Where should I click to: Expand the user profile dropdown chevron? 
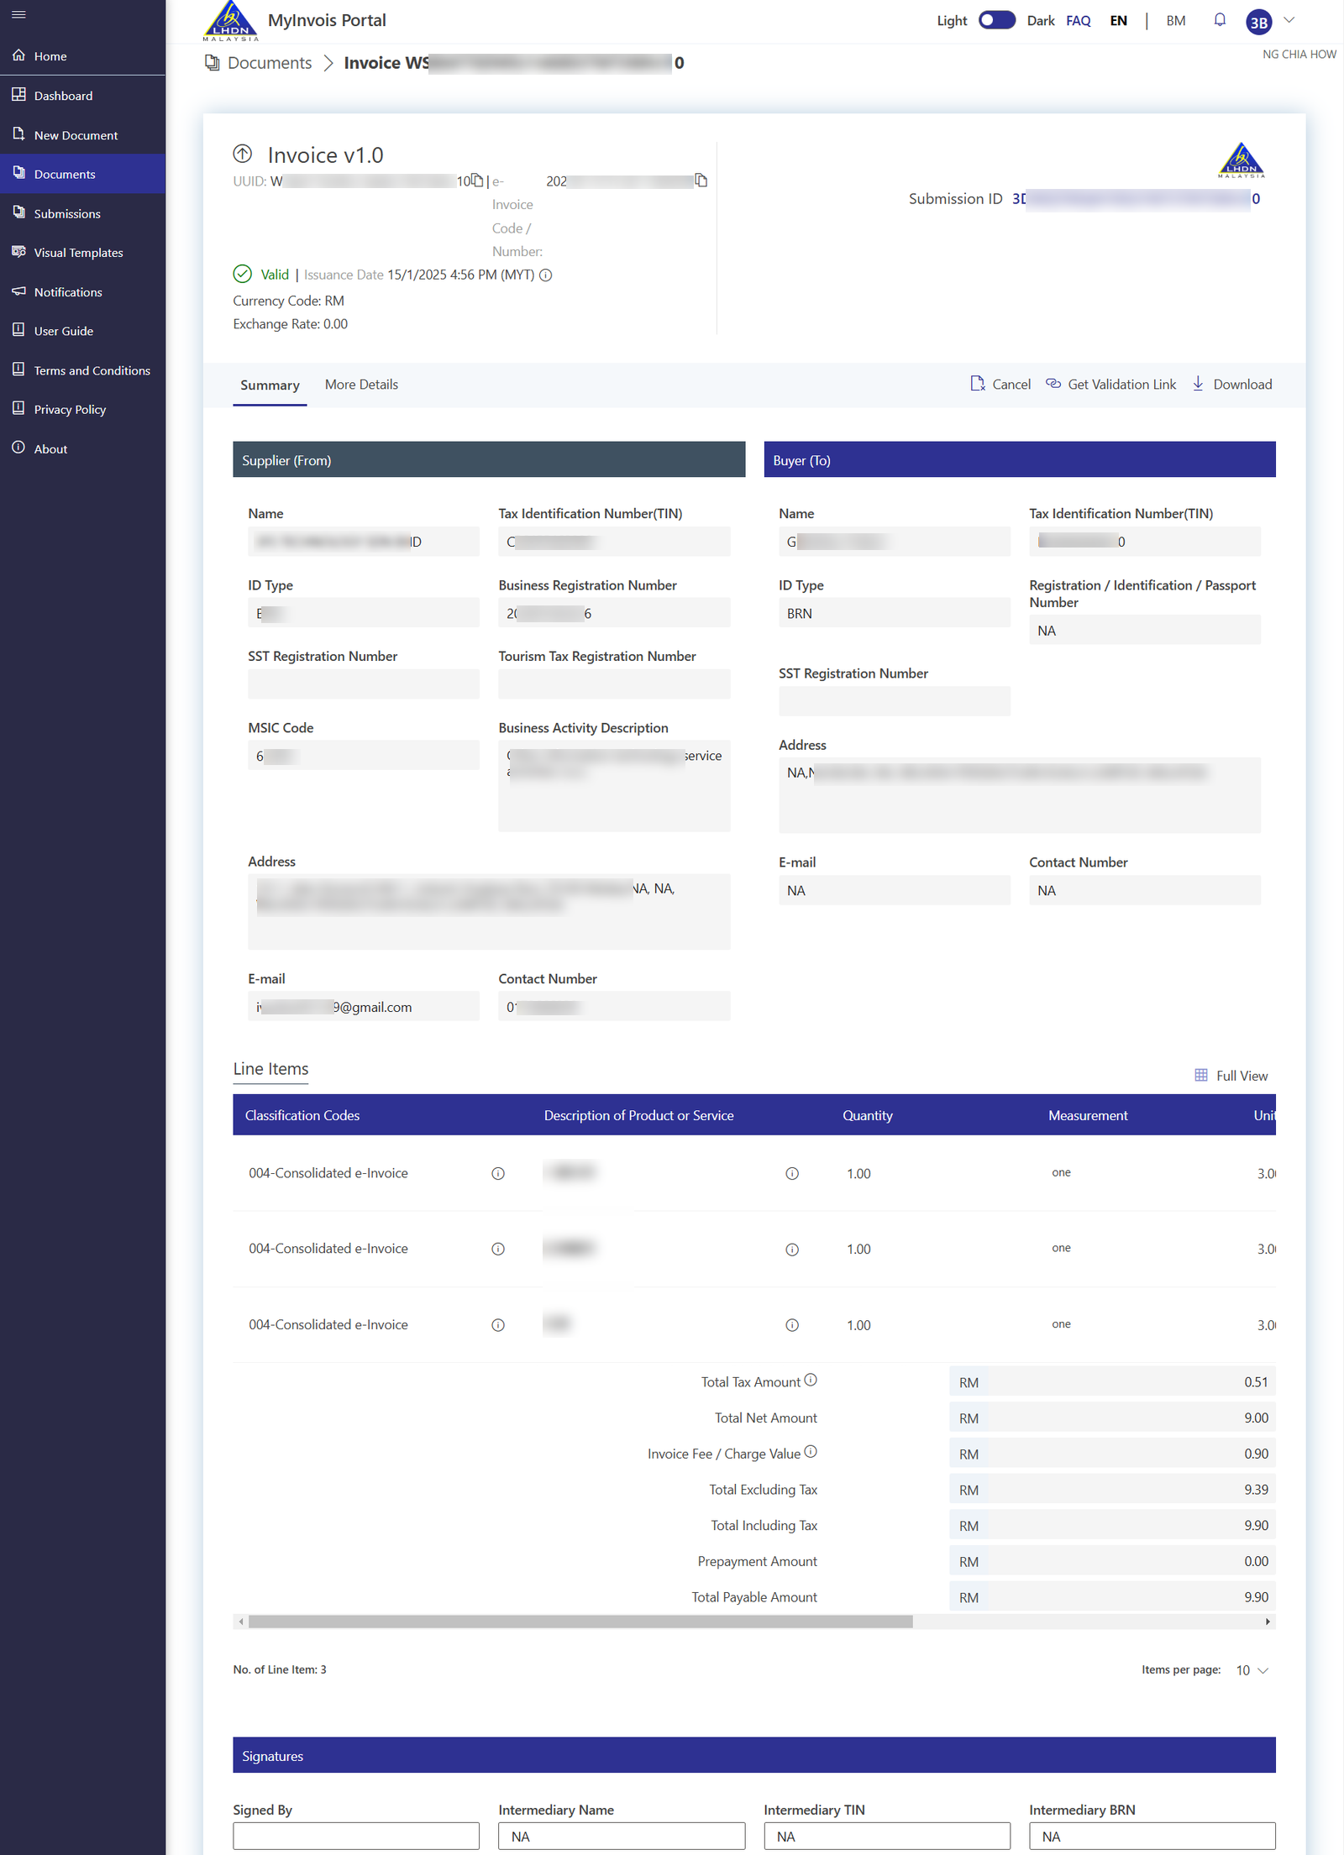[x=1289, y=20]
